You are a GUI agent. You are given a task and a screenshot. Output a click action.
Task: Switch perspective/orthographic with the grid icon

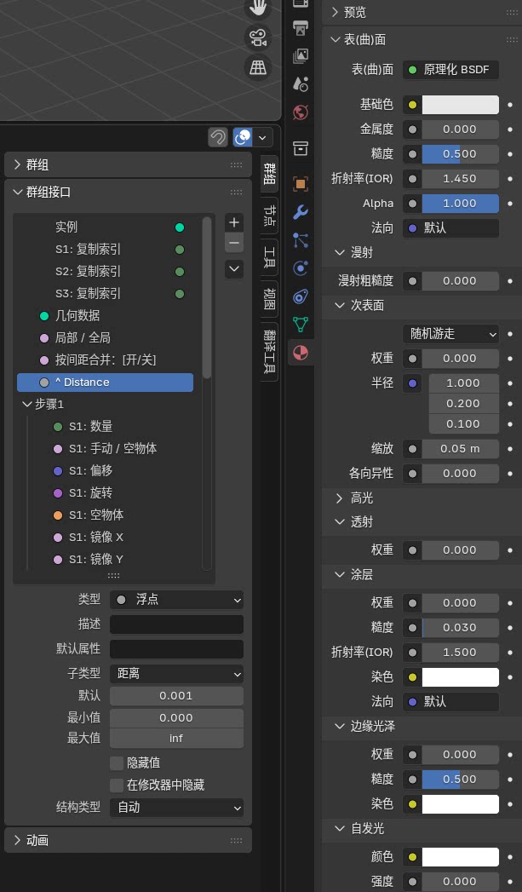tap(257, 67)
